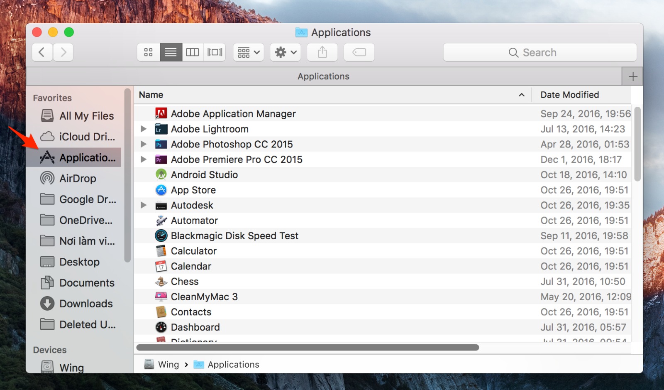
Task: Select the Adobe Lightroom icon
Action: point(161,129)
